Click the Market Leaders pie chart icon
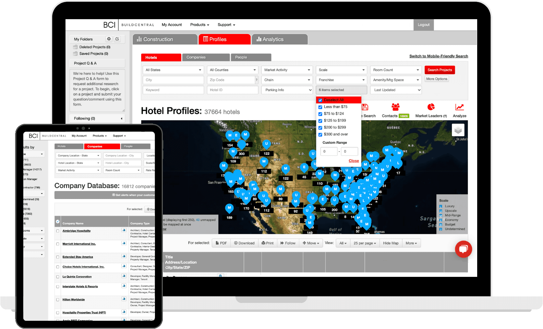543x329 pixels. click(x=431, y=107)
